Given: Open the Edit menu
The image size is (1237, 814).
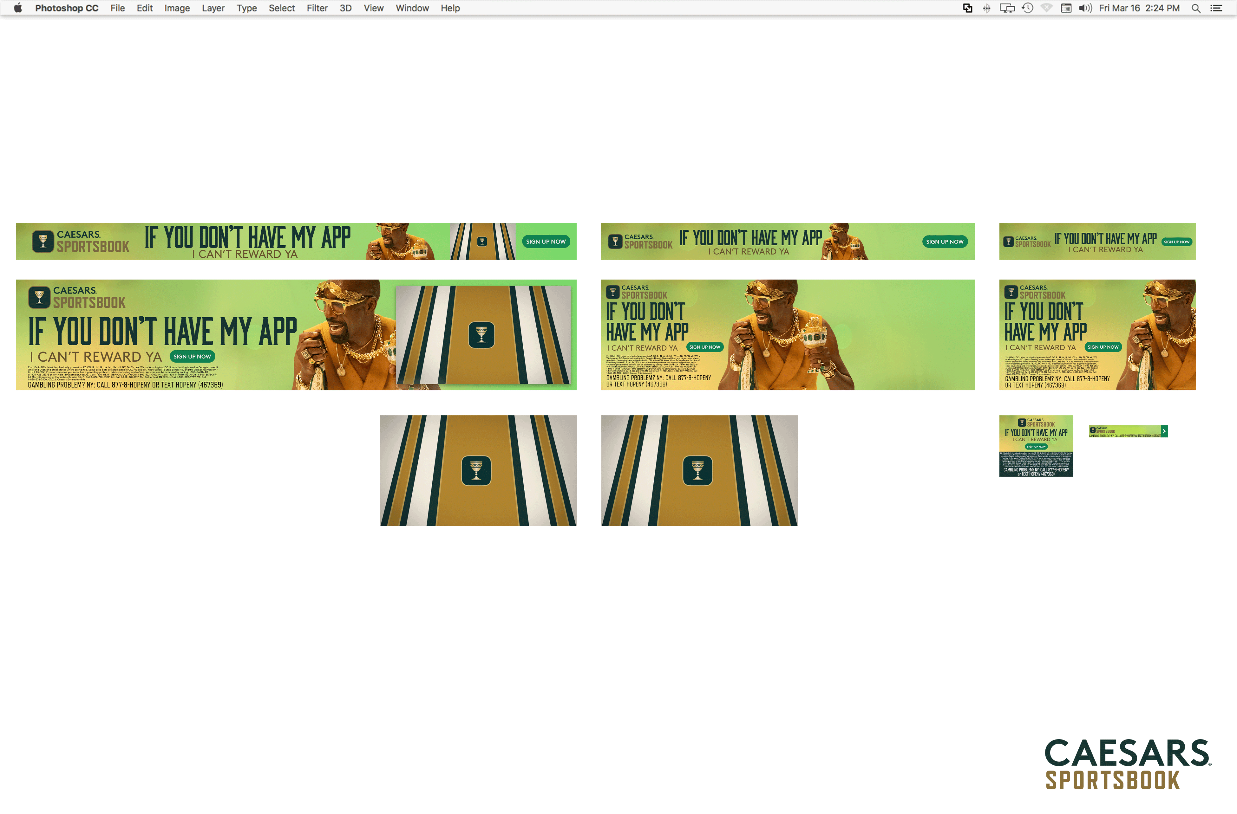Looking at the screenshot, I should click(145, 8).
